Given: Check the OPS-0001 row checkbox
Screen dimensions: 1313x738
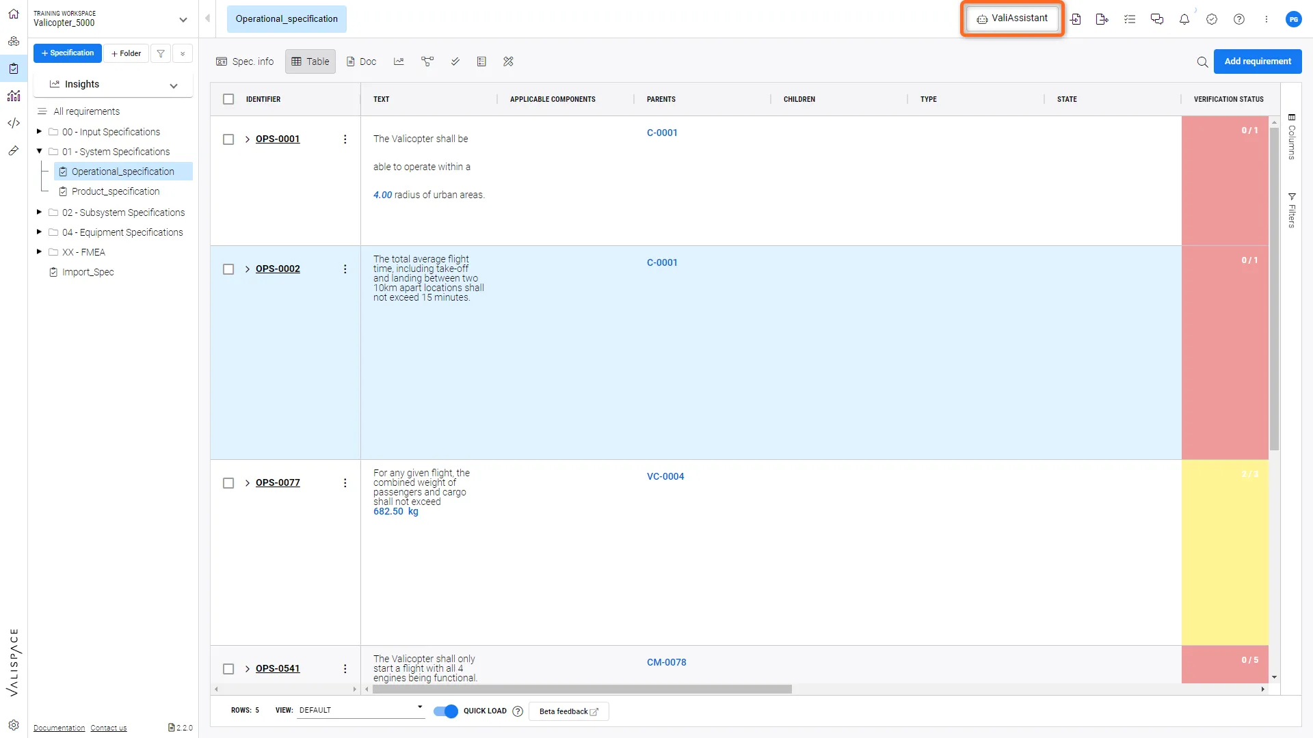Looking at the screenshot, I should tap(228, 139).
